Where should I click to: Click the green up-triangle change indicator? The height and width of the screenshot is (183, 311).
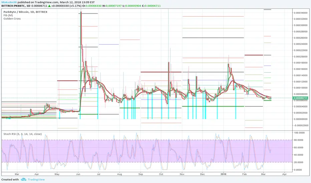click(x=49, y=6)
